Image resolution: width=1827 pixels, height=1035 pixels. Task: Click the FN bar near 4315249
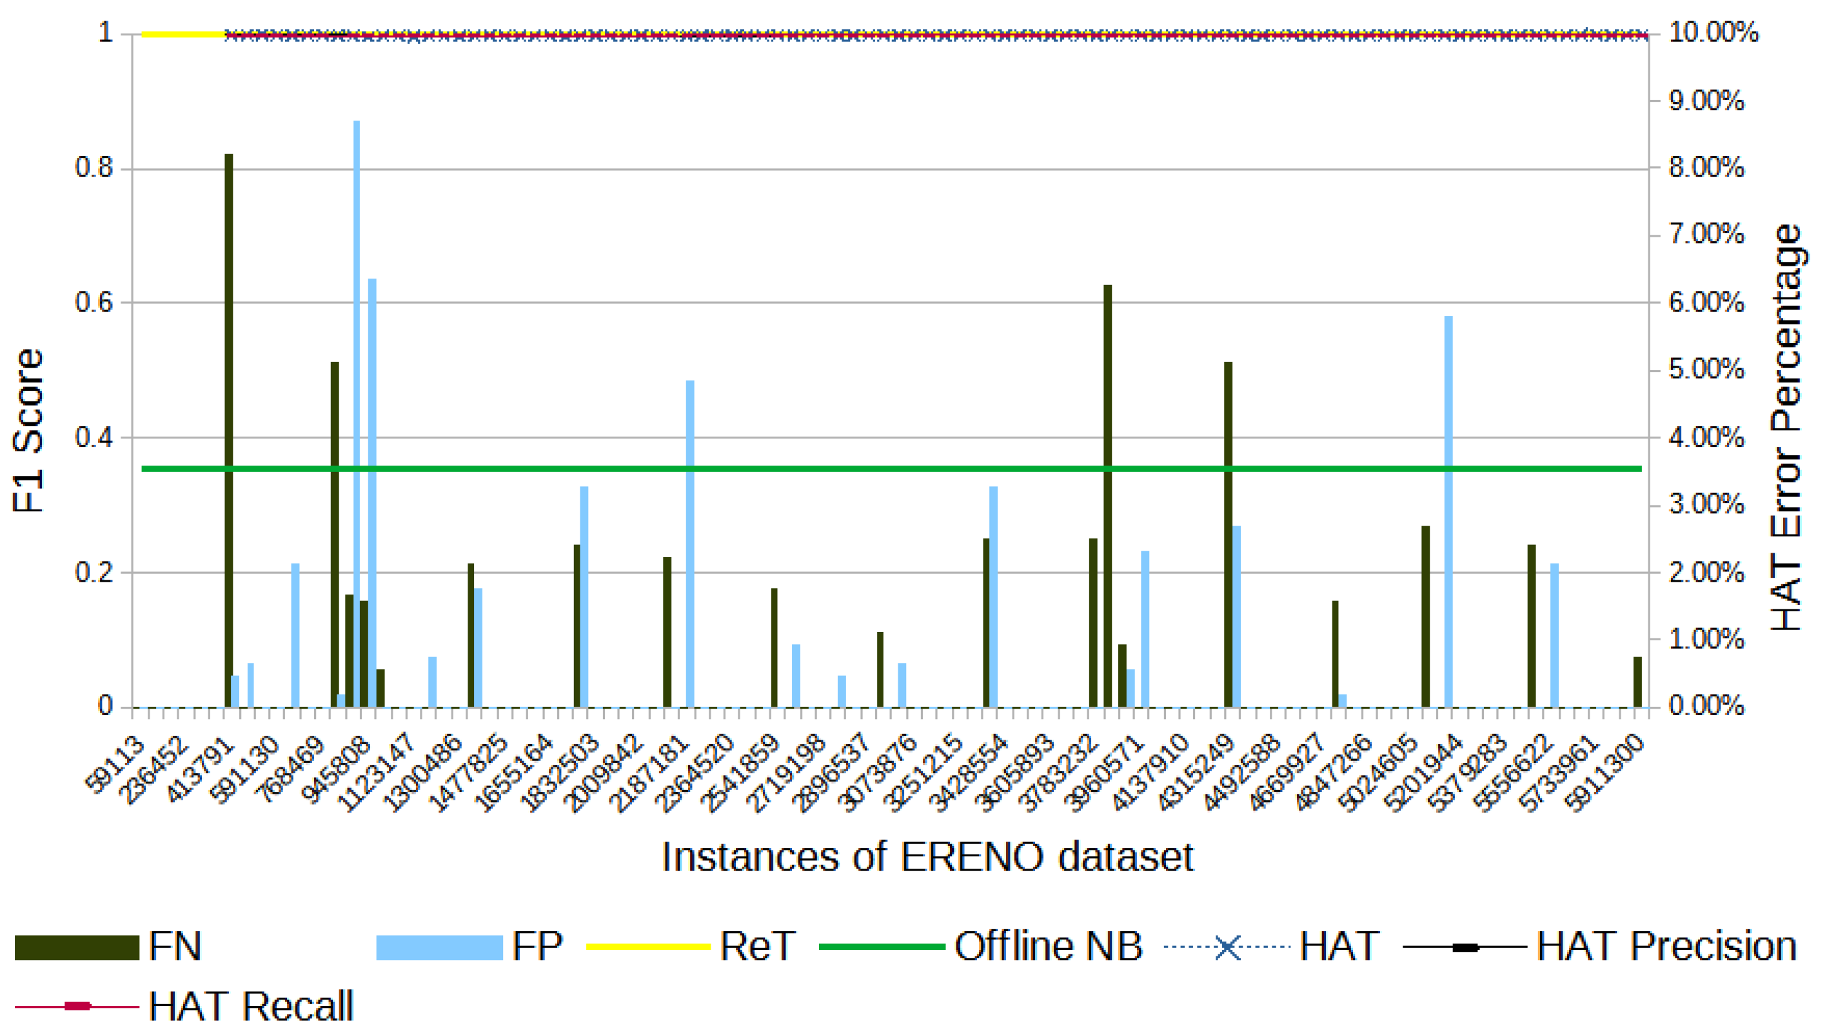pos(1229,535)
